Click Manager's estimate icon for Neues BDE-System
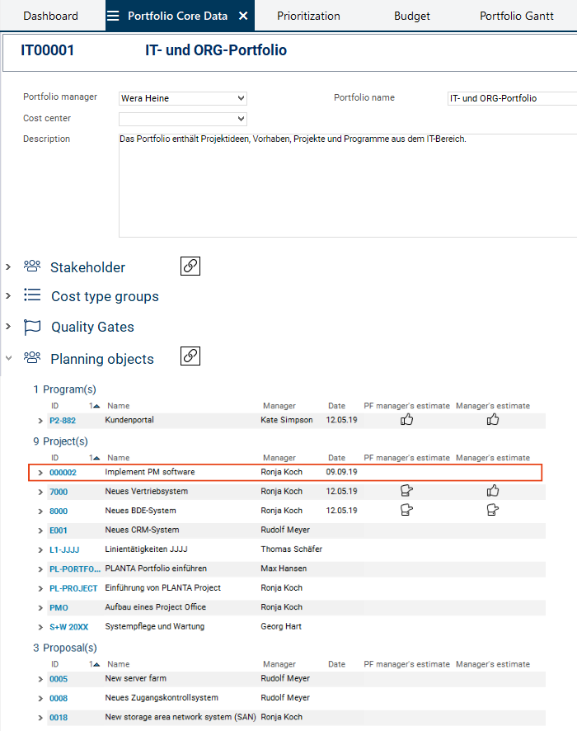The height and width of the screenshot is (731, 577). [x=493, y=510]
